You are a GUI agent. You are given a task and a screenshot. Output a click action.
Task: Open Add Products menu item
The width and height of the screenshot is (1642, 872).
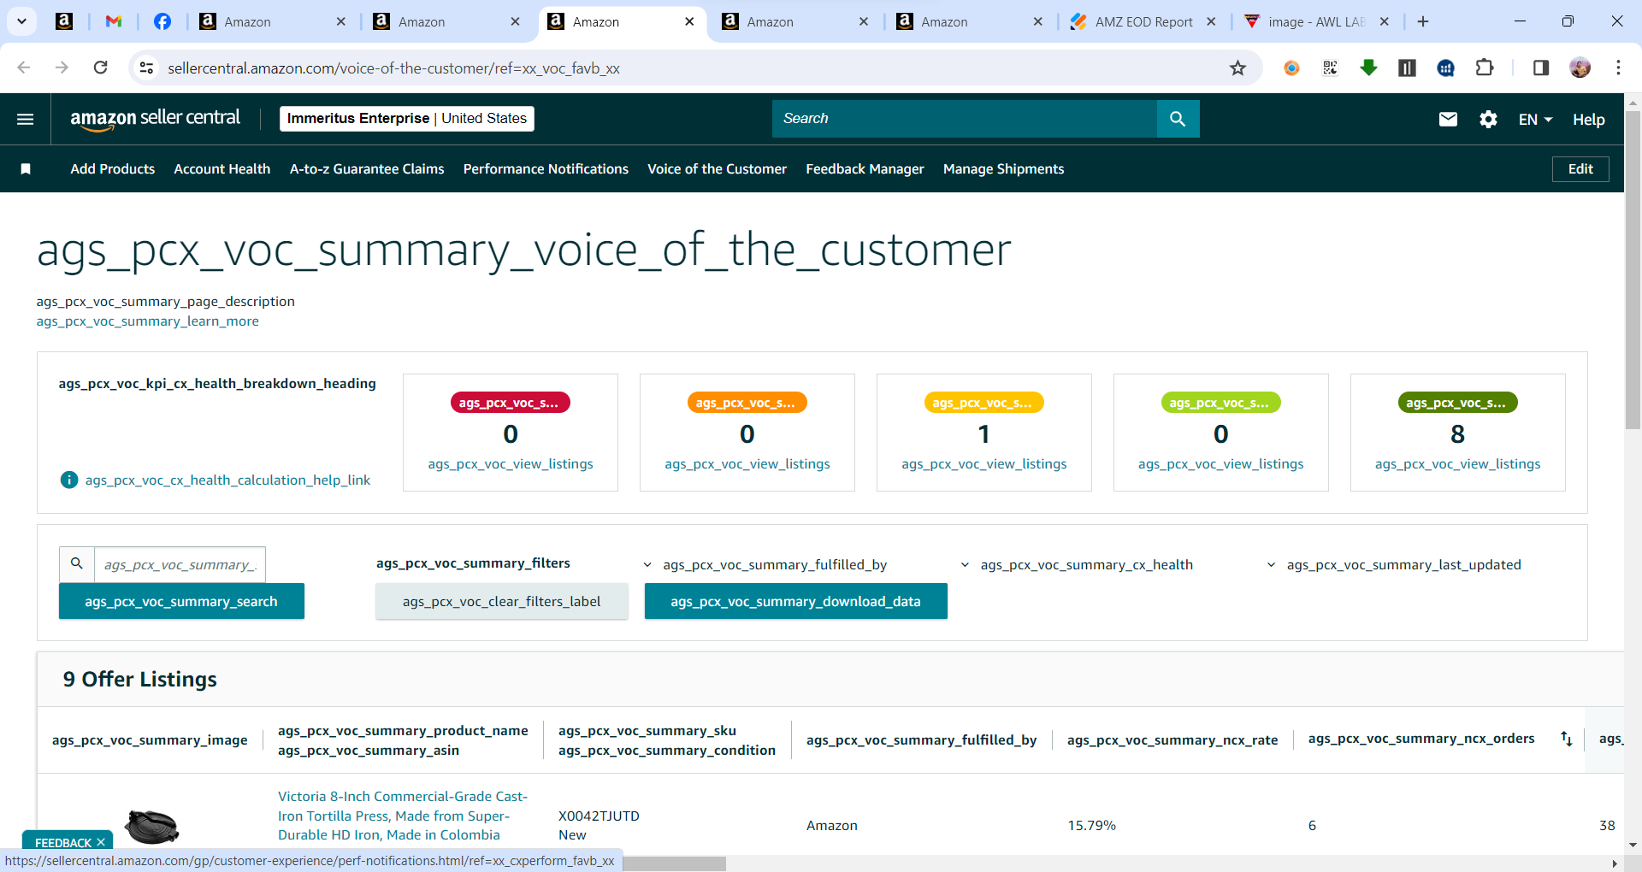pyautogui.click(x=113, y=169)
